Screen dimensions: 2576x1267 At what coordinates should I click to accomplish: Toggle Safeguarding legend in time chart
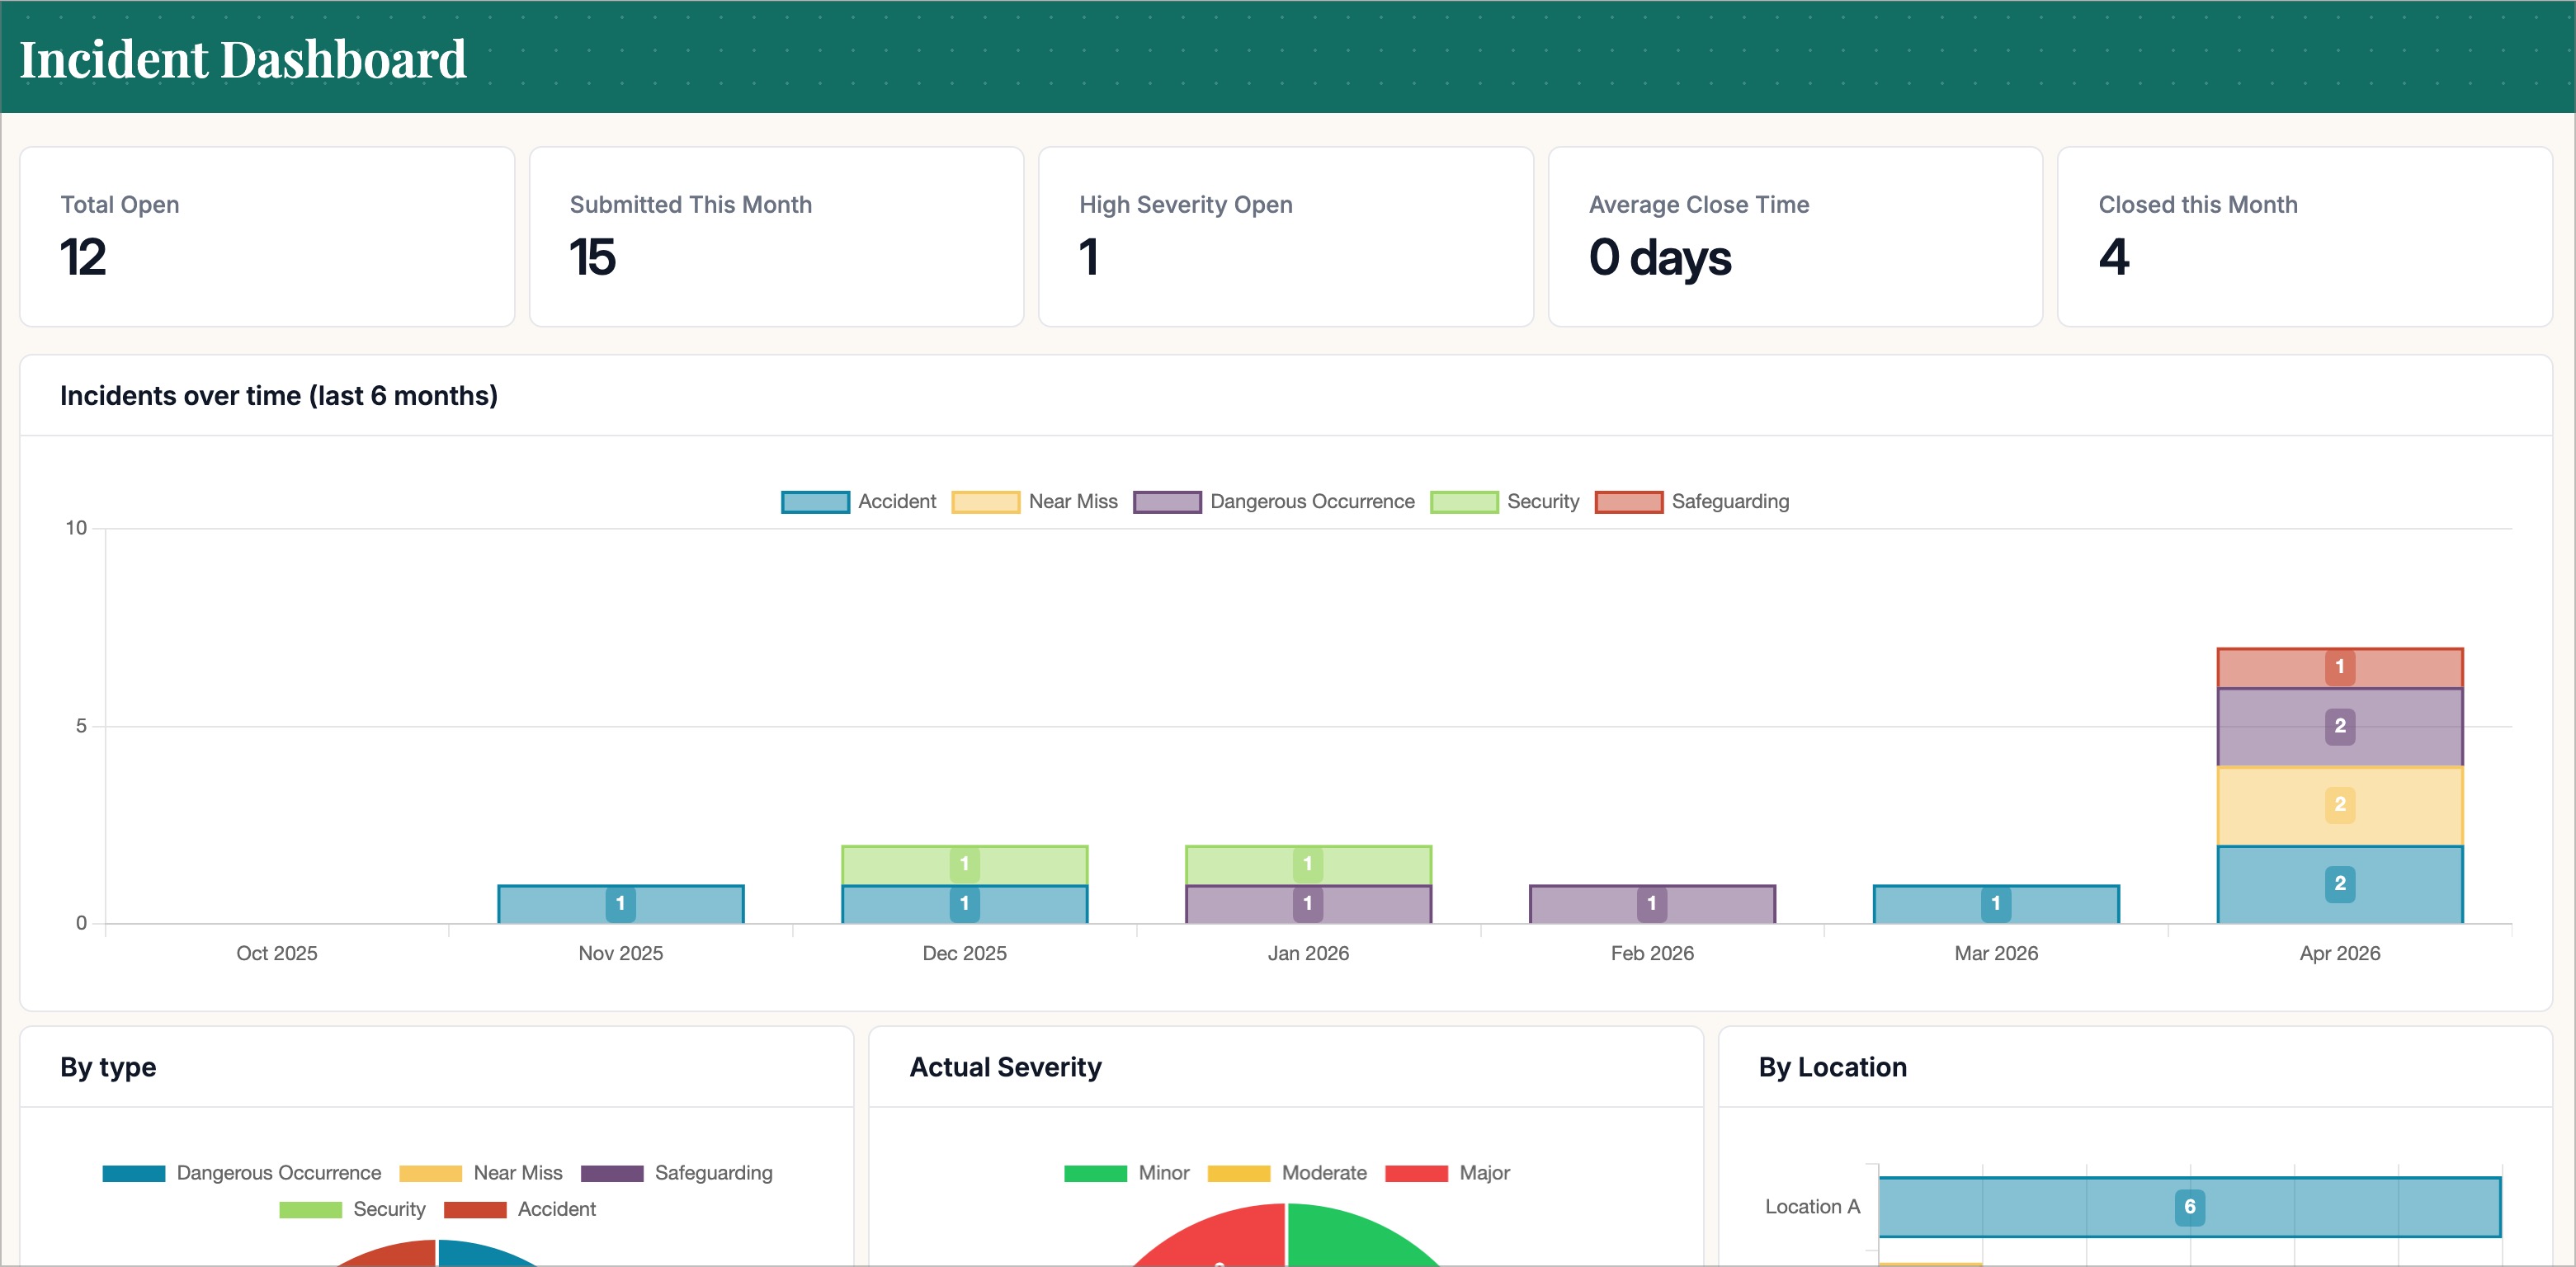coord(1691,501)
